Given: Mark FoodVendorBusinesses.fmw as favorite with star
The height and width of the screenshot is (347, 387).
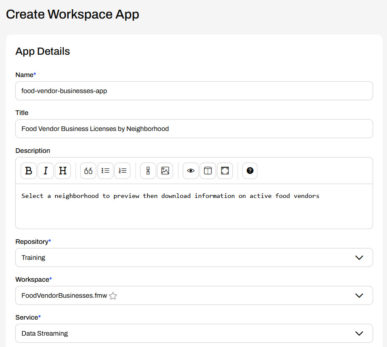Looking at the screenshot, I should [x=113, y=296].
